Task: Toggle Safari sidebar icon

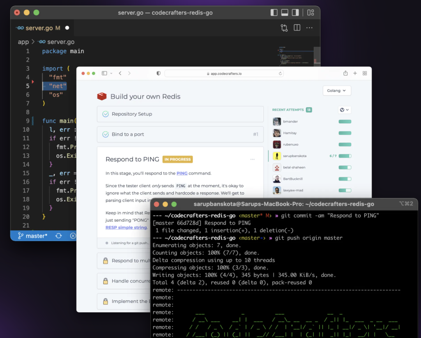Action: 104,73
